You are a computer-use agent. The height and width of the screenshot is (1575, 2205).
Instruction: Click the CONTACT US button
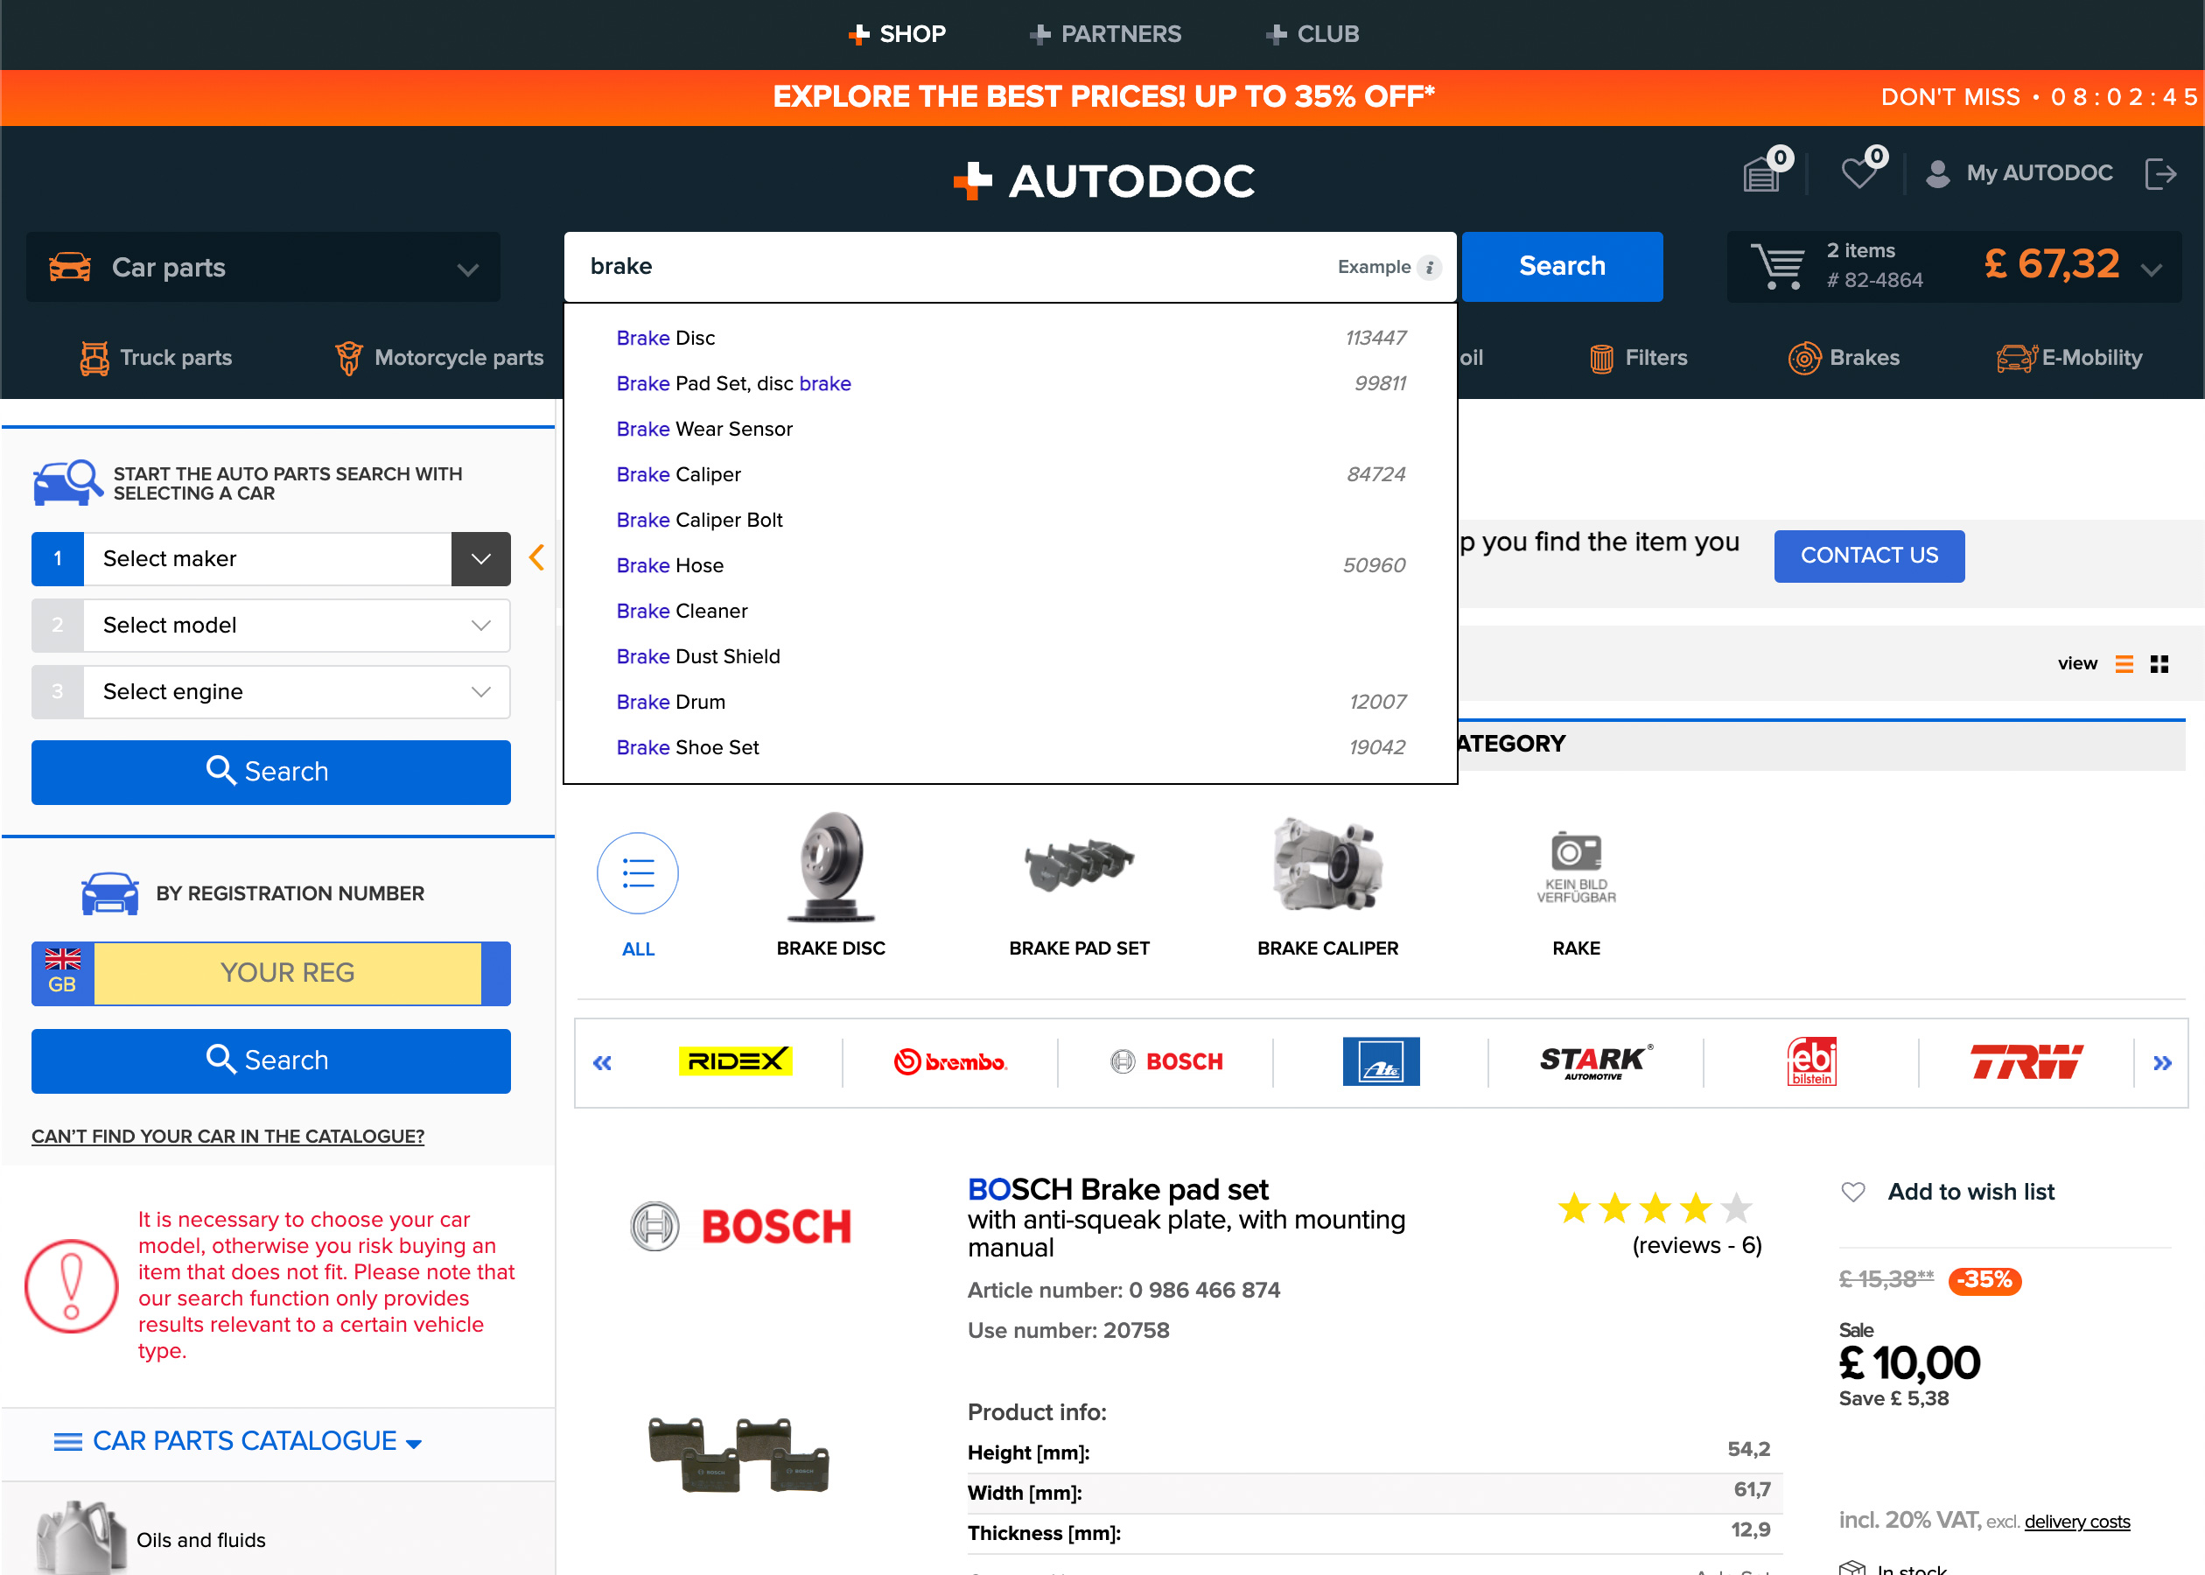(x=1868, y=556)
